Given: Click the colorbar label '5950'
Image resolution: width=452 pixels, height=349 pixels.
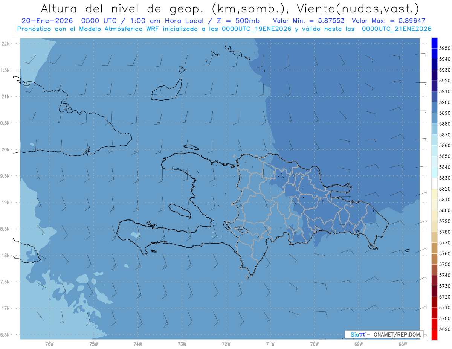Looking at the screenshot, I should coord(444,48).
